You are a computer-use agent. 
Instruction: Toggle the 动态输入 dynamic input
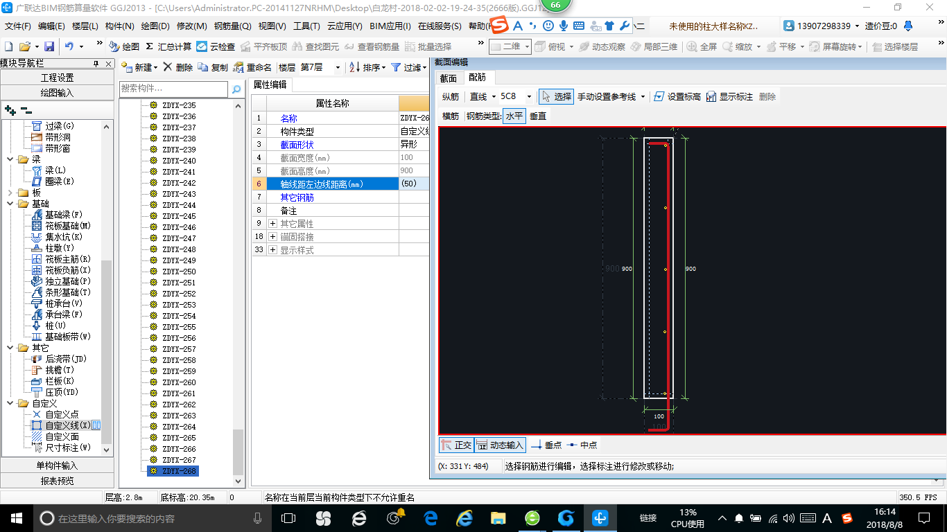(x=501, y=445)
